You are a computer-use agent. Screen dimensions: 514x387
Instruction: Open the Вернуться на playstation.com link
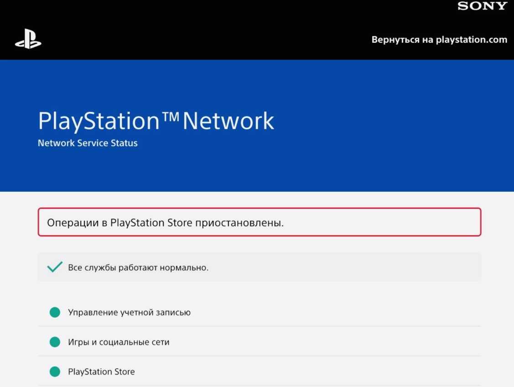(x=439, y=40)
